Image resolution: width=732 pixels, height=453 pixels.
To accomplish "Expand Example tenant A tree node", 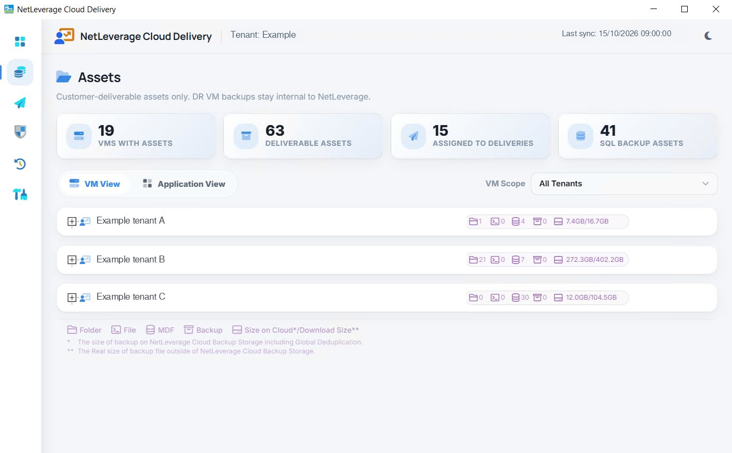I will [x=72, y=221].
